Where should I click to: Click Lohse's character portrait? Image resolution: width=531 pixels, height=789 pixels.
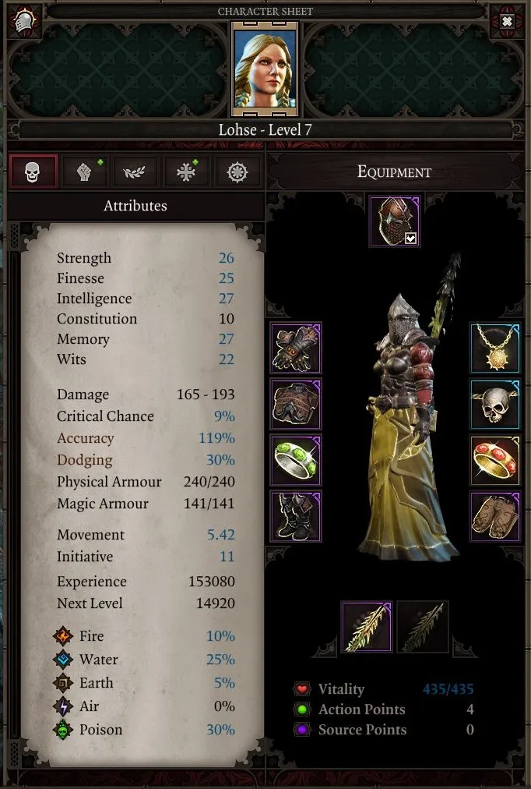265,69
